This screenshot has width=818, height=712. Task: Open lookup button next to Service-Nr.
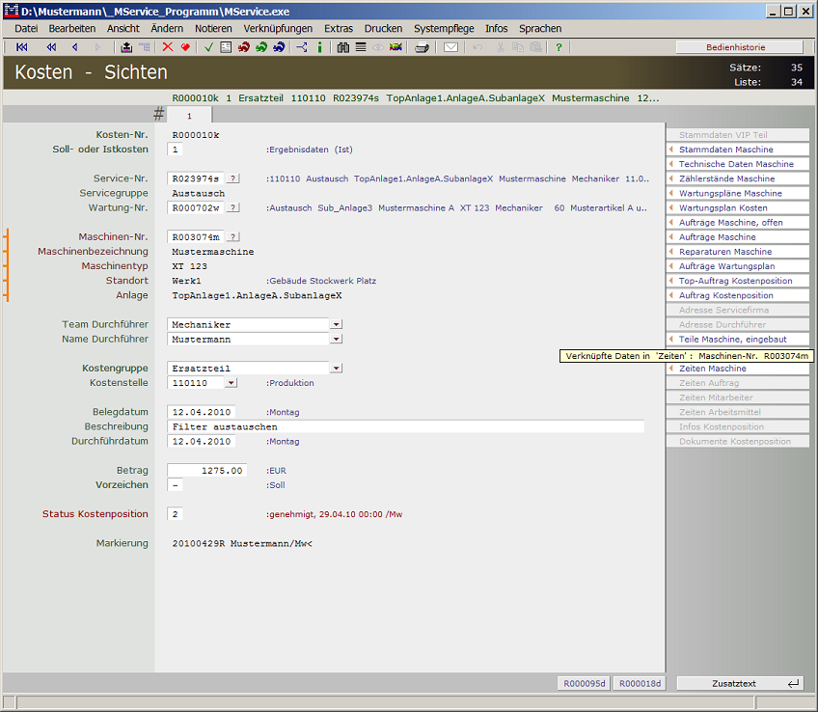pyautogui.click(x=232, y=178)
